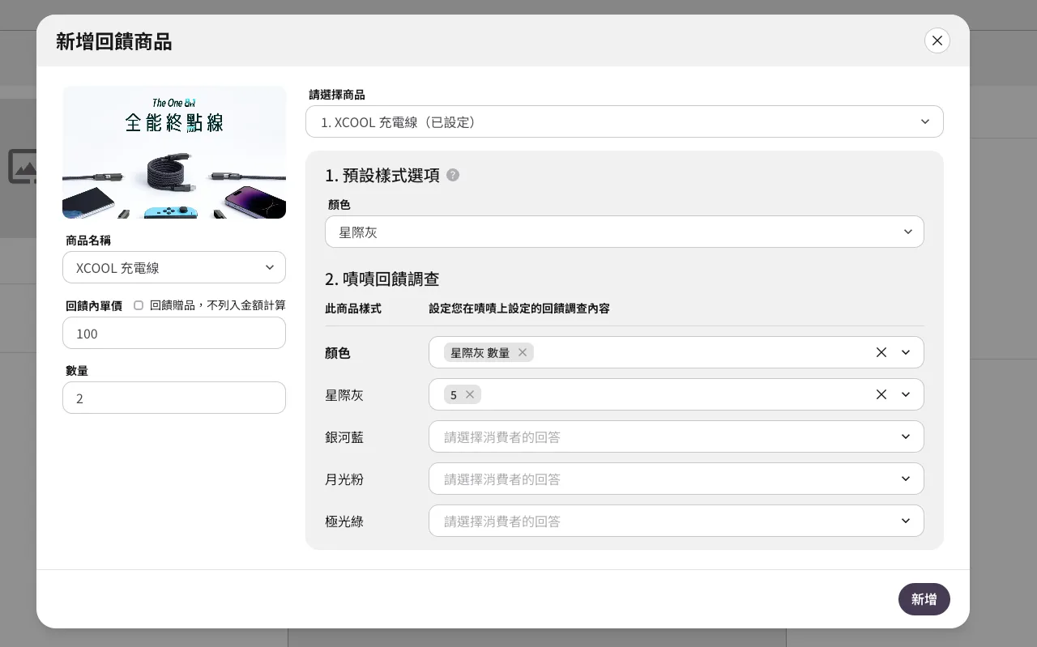Open the 商品名稱 XCOOL 充電線 dropdown

174,267
